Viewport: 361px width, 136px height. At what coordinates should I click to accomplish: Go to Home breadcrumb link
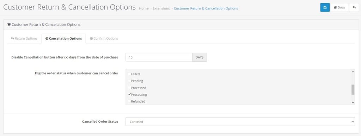(144, 8)
